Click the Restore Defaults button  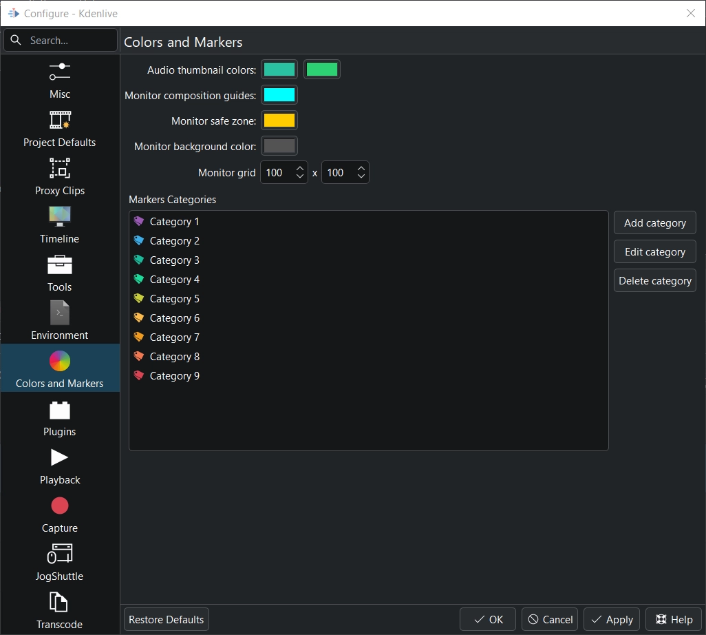(166, 619)
